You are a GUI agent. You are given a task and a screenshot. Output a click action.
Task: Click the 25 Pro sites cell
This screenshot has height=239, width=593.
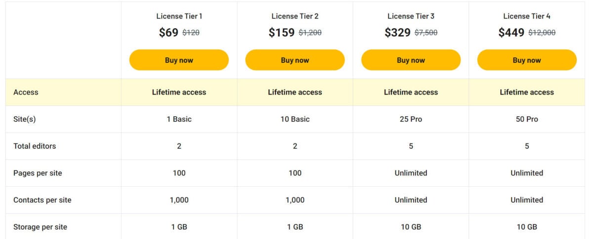(x=411, y=119)
